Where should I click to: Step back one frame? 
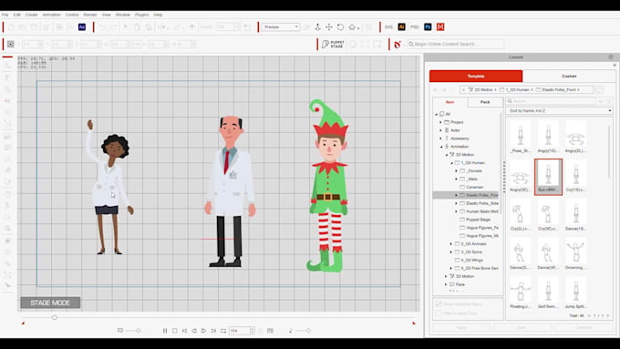point(194,331)
